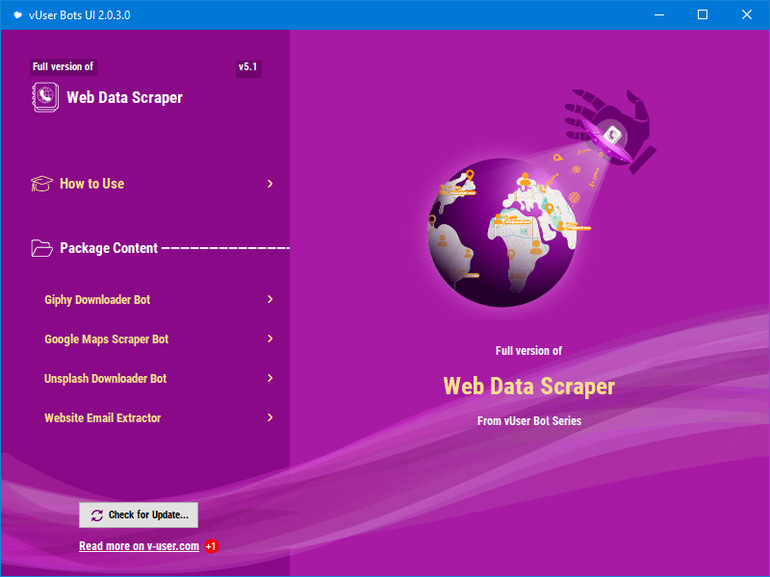Screen dimensions: 770x577
Task: Click the 'From vUser Bot Series' text
Action: (529, 421)
